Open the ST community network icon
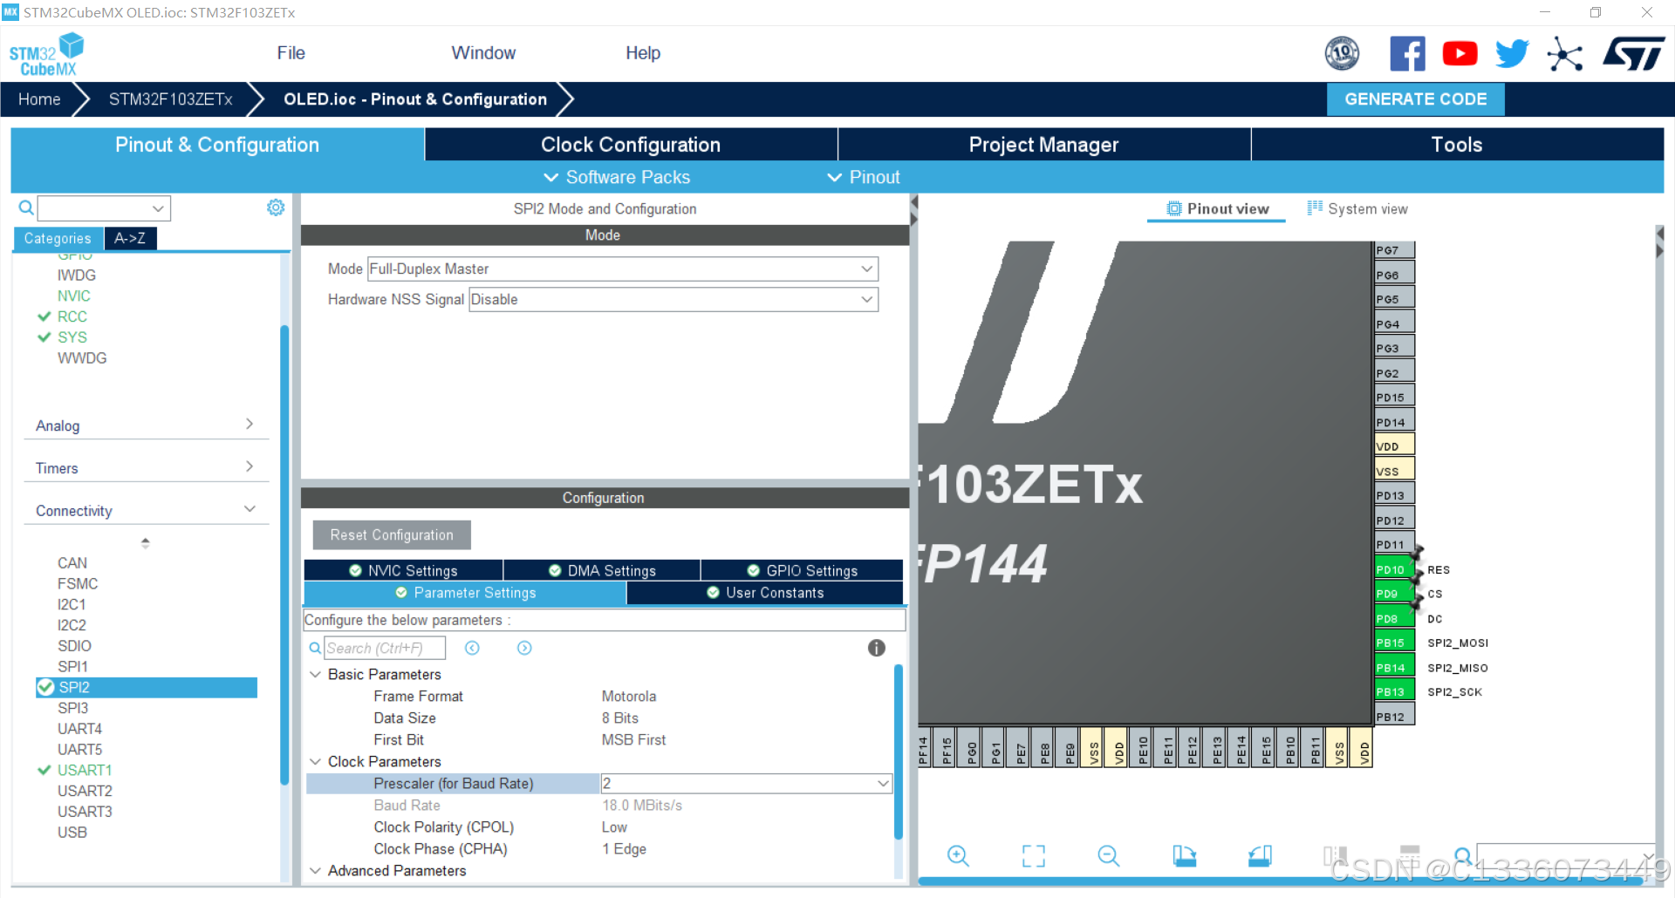The image size is (1675, 898). (1565, 54)
